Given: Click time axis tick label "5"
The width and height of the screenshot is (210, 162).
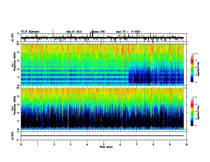Looking at the screenshot, I should pos(104,145).
